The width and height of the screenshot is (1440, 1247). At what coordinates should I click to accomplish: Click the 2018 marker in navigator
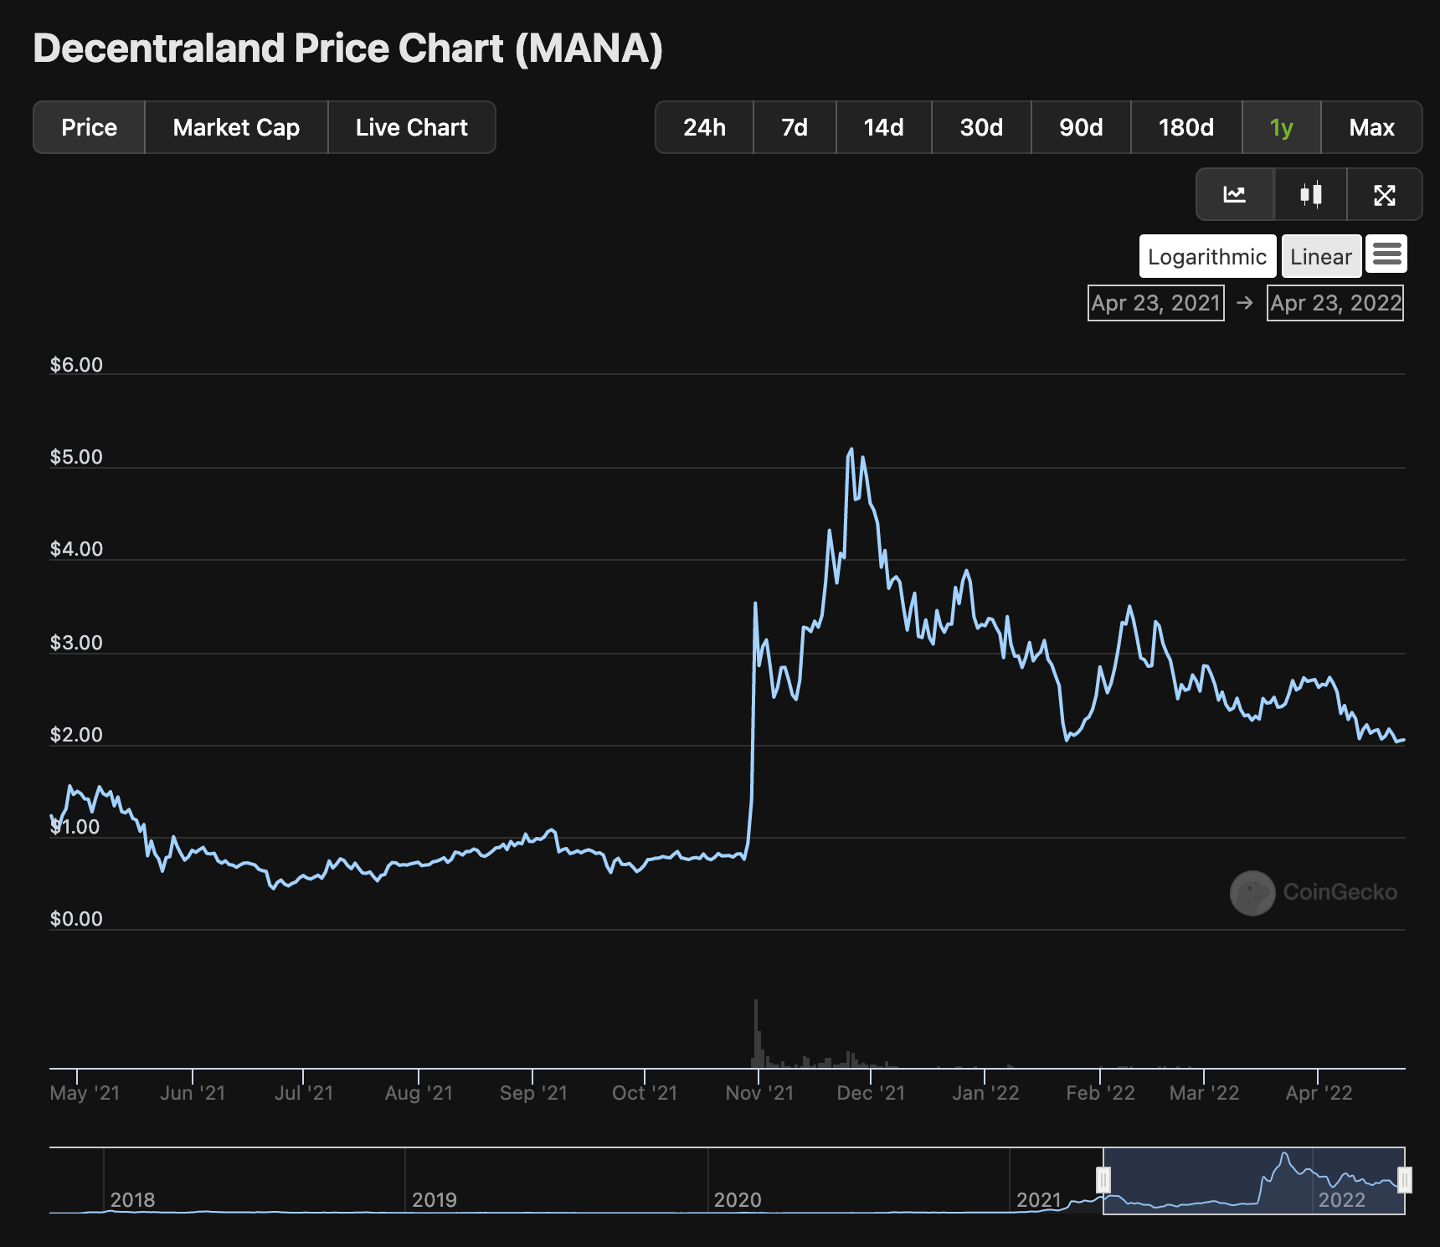click(x=132, y=1199)
